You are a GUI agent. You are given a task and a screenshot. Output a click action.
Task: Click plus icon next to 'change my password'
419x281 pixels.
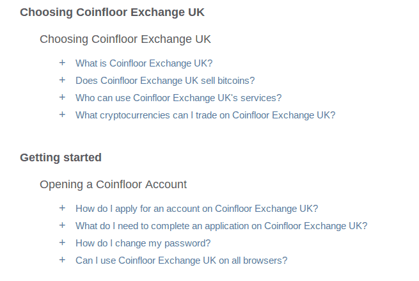click(x=62, y=243)
